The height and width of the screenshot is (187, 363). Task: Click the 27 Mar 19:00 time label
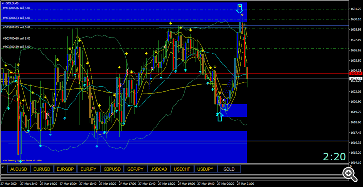coord(186,184)
